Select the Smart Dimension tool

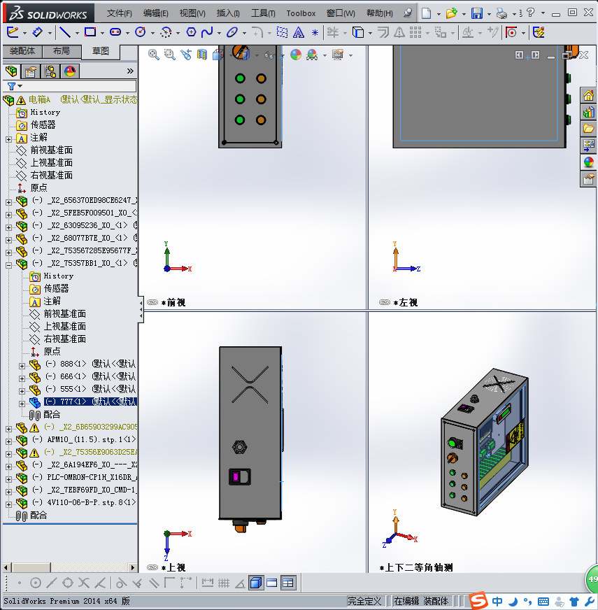point(38,32)
